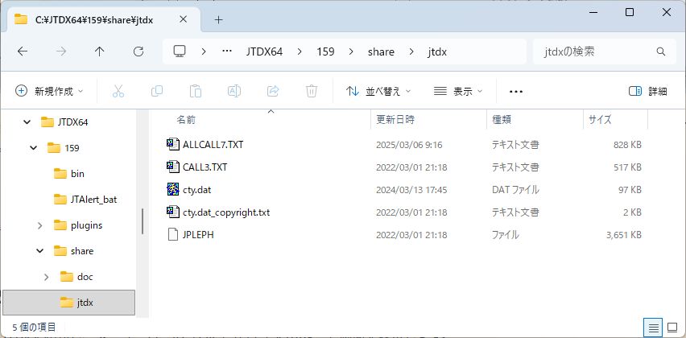Open the 表示 view dropdown
Screen dimensions: 686x338
point(458,91)
